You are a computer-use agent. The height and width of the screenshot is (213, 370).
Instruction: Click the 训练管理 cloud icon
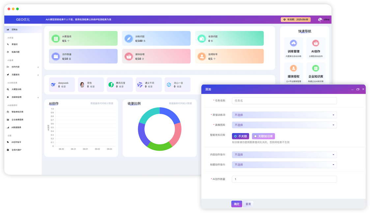click(x=293, y=43)
